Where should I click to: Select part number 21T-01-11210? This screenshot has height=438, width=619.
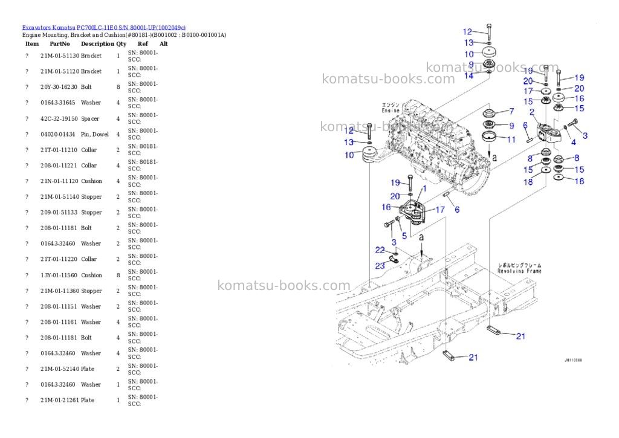pyautogui.click(x=59, y=150)
